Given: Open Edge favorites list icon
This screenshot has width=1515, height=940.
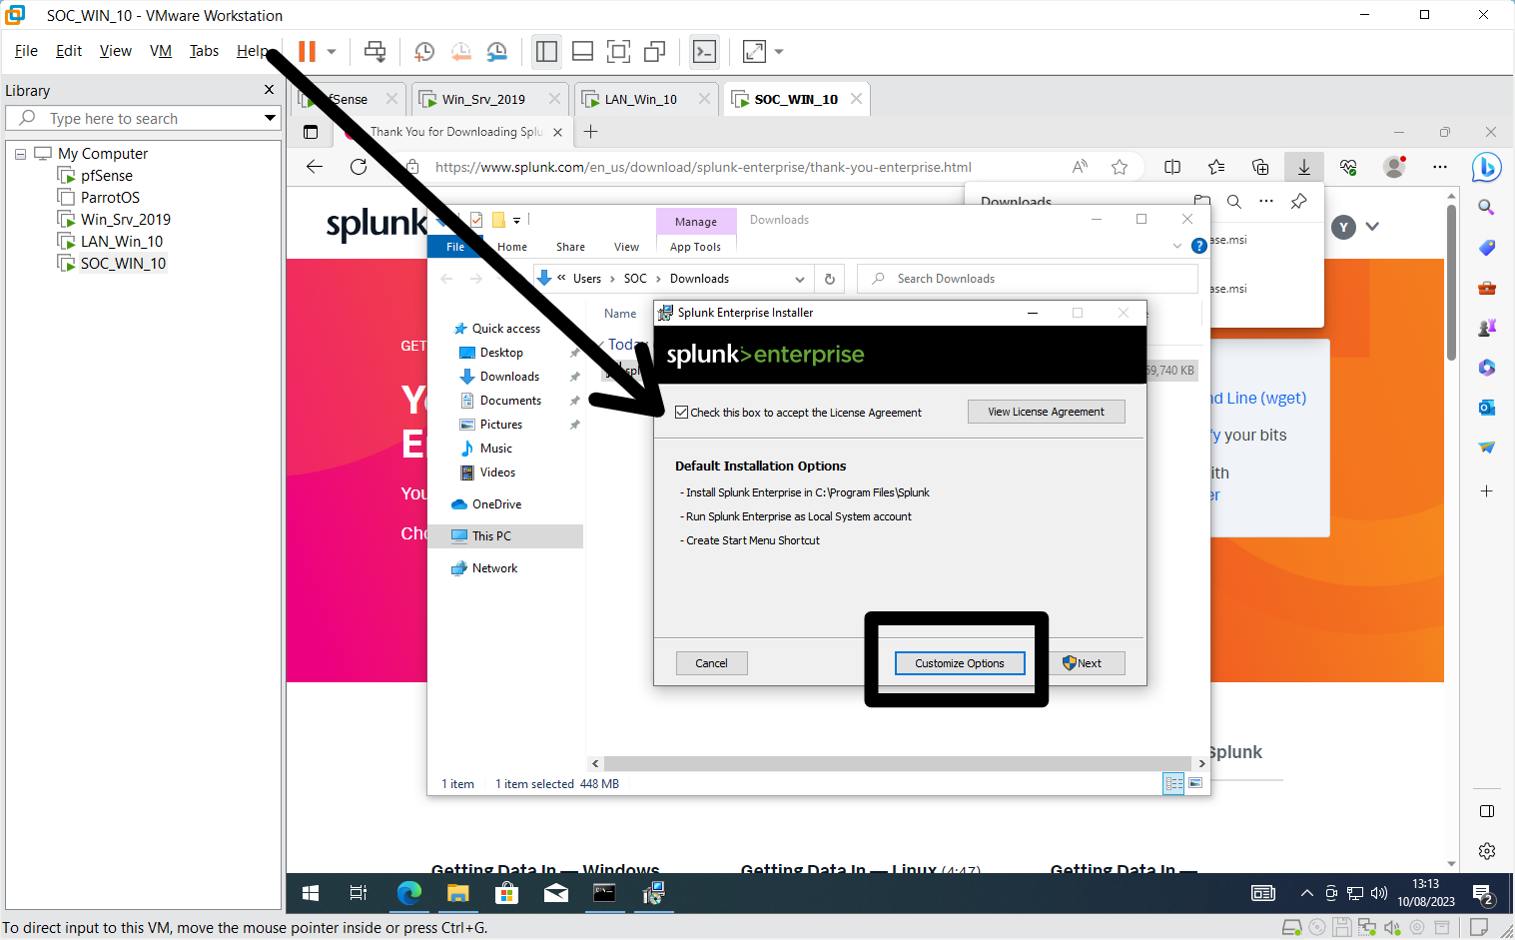Looking at the screenshot, I should [x=1216, y=167].
